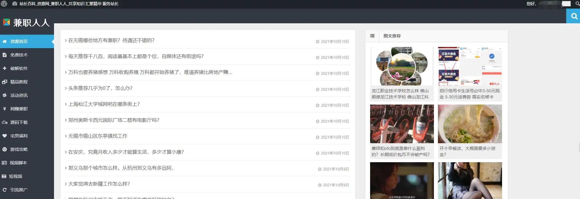The height and width of the screenshot is (199, 580).
Task: Click caption 开个早餐店，大概需要多少资金
Action: click(x=467, y=151)
